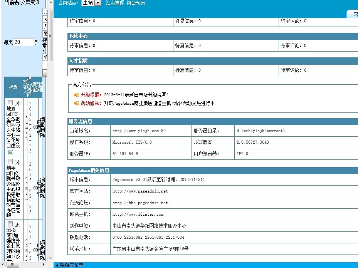Screen dimensions: 358x268
Task: Click 隐藏左菜单 to hide left menu
Action: coord(72,265)
